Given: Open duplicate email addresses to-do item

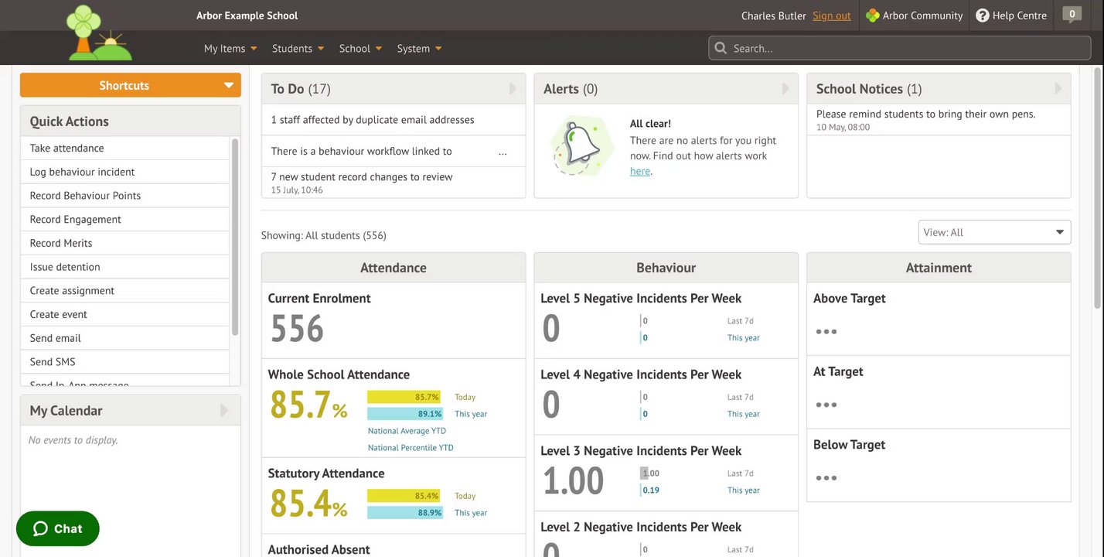Looking at the screenshot, I should pos(394,120).
